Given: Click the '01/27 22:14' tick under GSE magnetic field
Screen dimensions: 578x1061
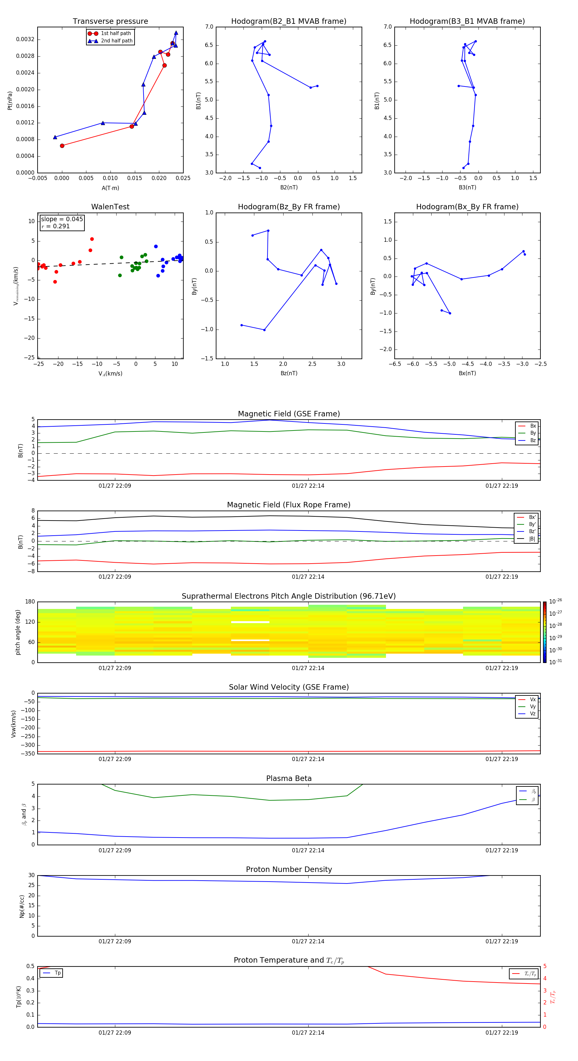Looking at the screenshot, I should (308, 486).
